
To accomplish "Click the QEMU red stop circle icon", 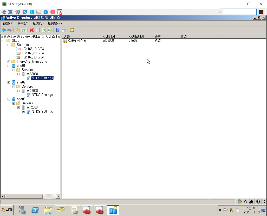I will 53,12.
